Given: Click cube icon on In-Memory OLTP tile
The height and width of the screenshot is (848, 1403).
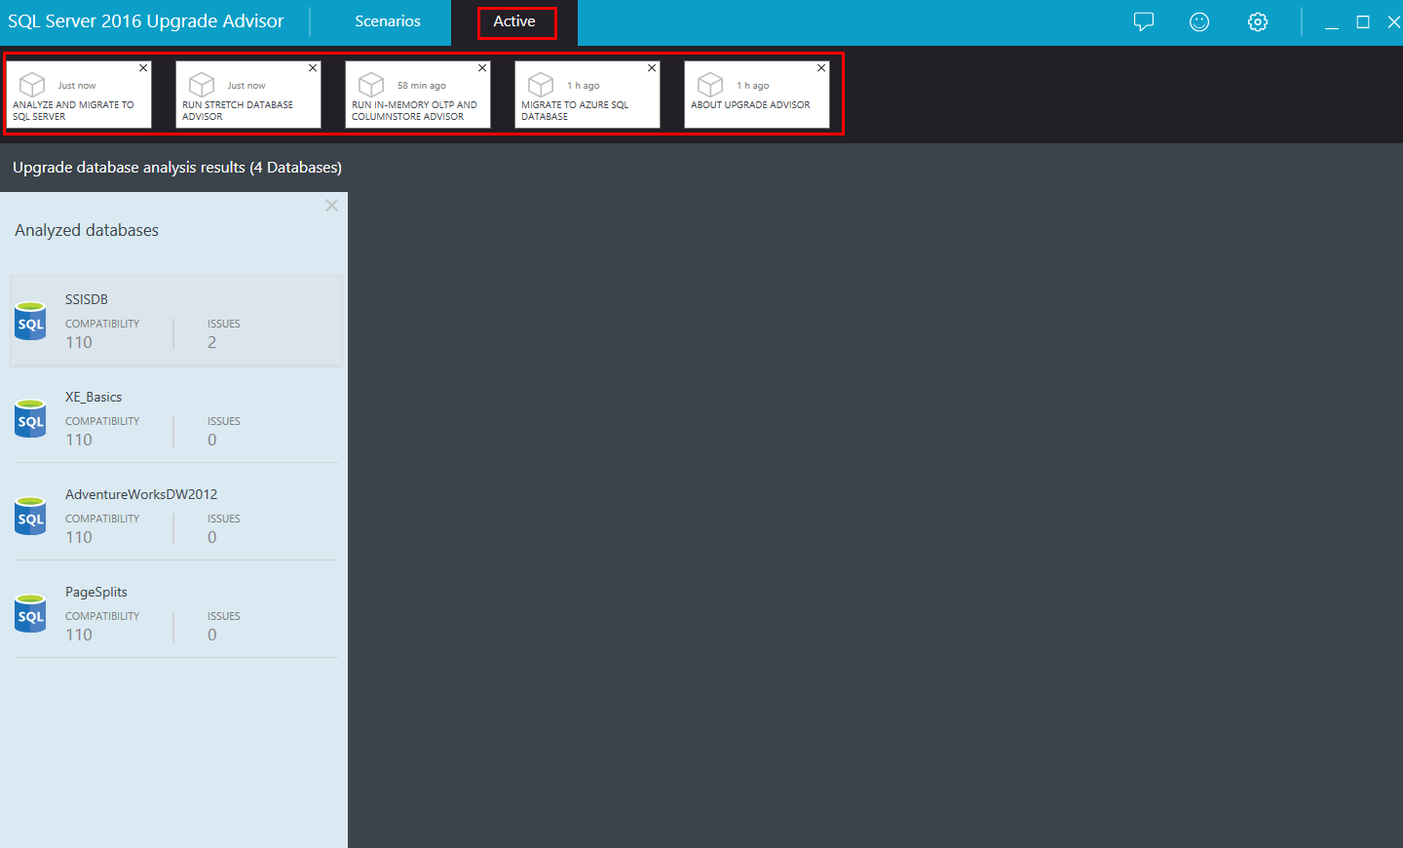Looking at the screenshot, I should pyautogui.click(x=371, y=85).
